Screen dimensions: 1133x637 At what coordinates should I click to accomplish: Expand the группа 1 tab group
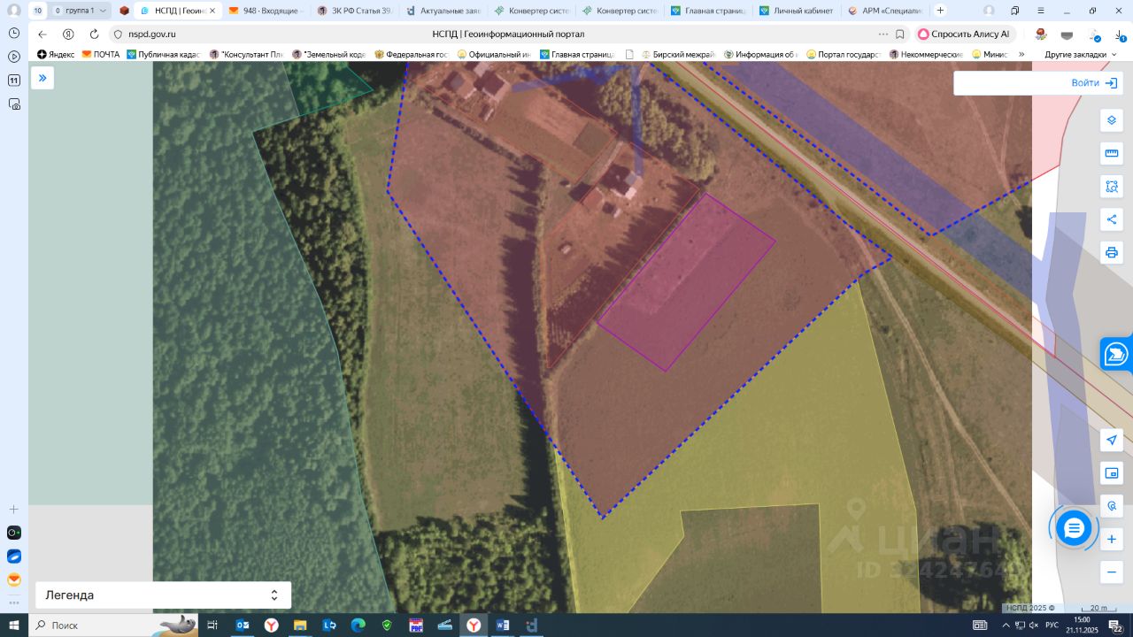coord(81,11)
